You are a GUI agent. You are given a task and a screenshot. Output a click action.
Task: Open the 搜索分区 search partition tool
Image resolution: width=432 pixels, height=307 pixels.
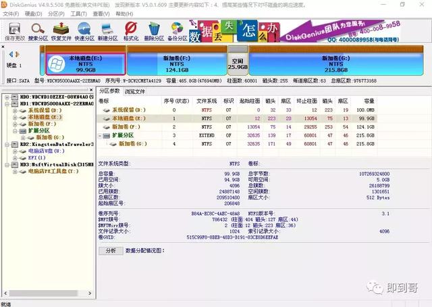click(x=38, y=32)
